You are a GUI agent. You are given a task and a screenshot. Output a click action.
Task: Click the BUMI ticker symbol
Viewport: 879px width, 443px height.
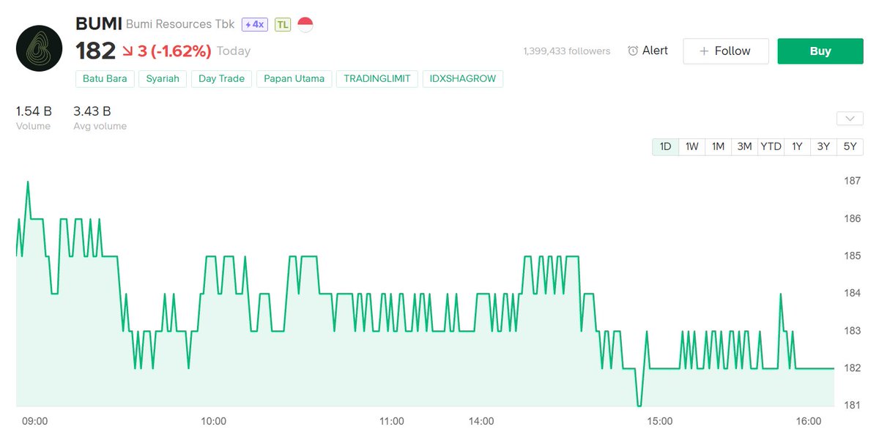click(x=99, y=23)
